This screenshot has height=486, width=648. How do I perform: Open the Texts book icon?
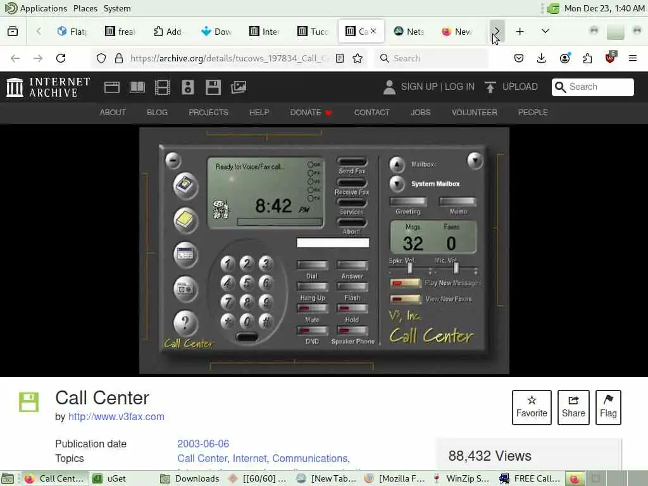[137, 87]
